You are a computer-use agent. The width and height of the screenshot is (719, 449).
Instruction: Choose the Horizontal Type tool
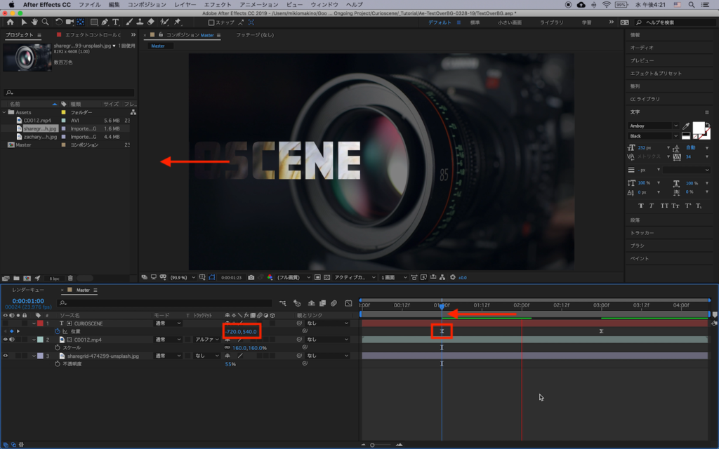point(116,22)
